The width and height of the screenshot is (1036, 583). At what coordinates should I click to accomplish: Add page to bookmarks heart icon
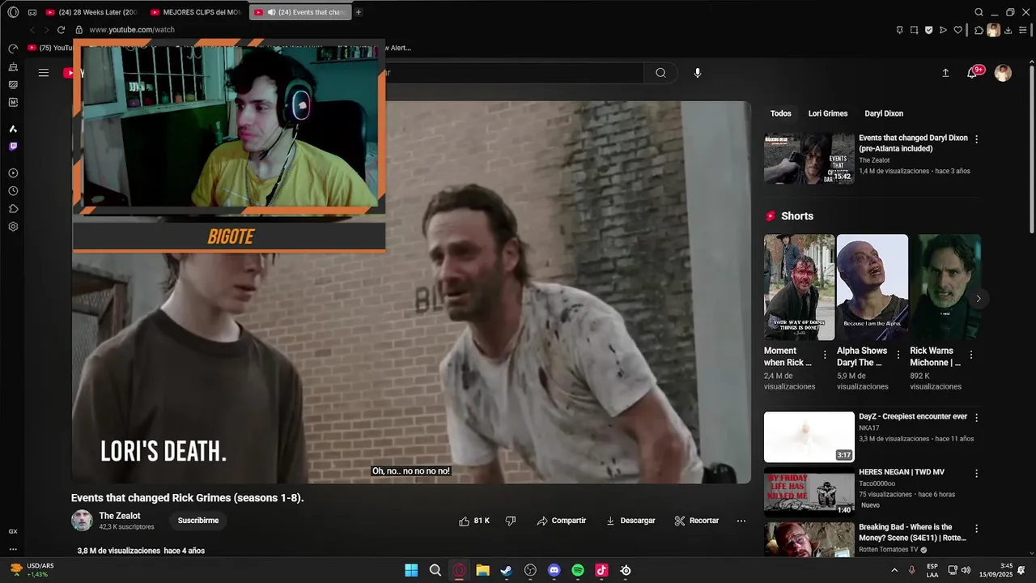[x=958, y=30]
